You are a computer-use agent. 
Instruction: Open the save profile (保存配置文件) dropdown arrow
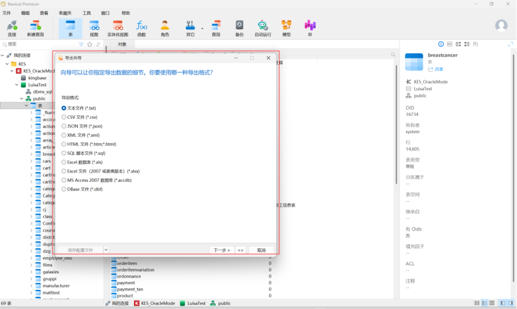point(106,250)
